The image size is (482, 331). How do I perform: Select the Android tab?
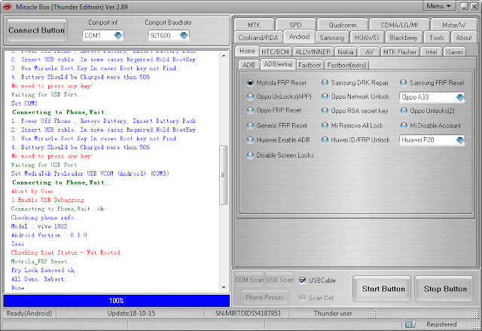(x=300, y=37)
